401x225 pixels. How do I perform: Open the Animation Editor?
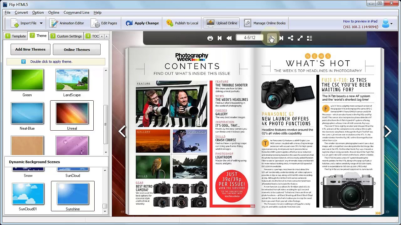pyautogui.click(x=67, y=23)
